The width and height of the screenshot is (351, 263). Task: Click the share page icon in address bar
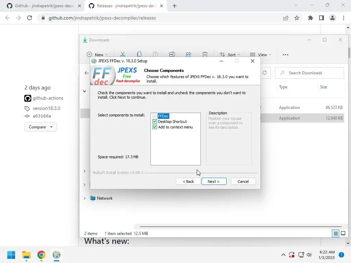(x=286, y=18)
